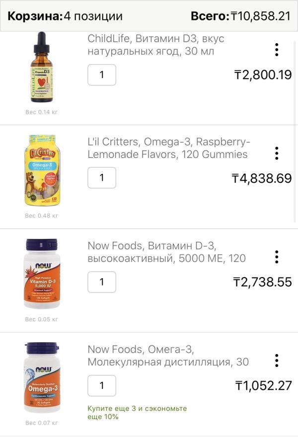Open three-dot menu for Now Foods Omega-3
The image size is (298, 437).
277,361
